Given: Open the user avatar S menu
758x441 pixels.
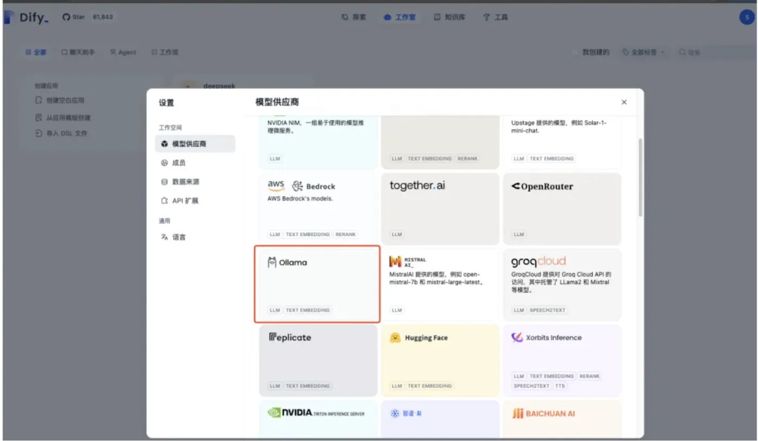Looking at the screenshot, I should click(x=747, y=17).
